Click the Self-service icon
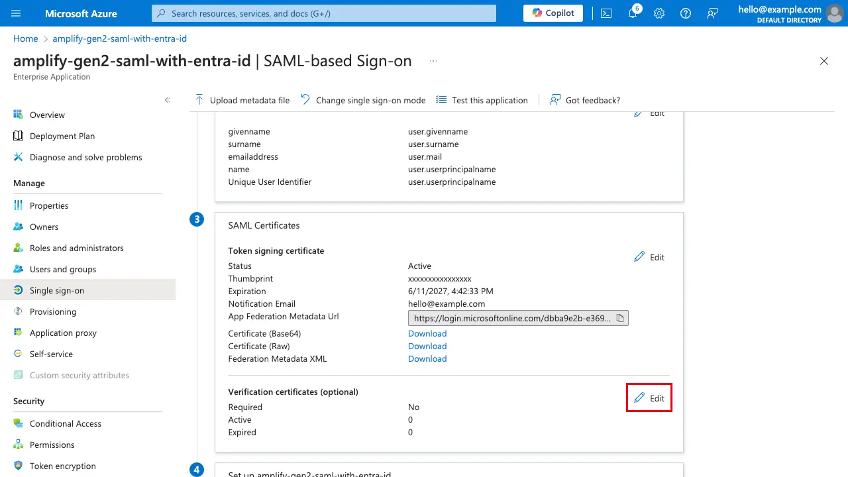This screenshot has width=848, height=477. click(x=18, y=354)
